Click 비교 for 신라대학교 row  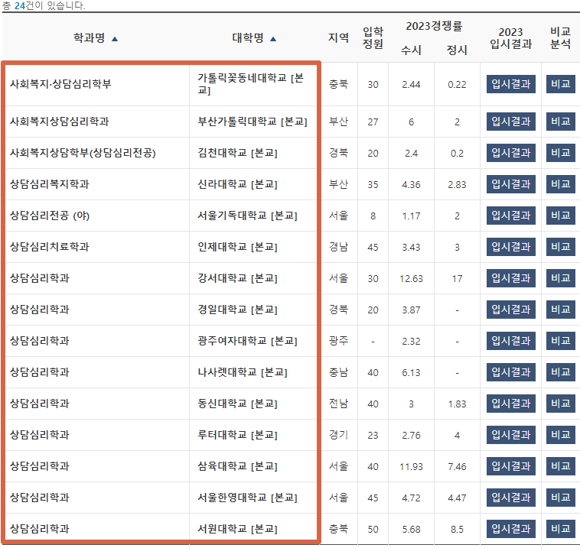click(x=560, y=184)
